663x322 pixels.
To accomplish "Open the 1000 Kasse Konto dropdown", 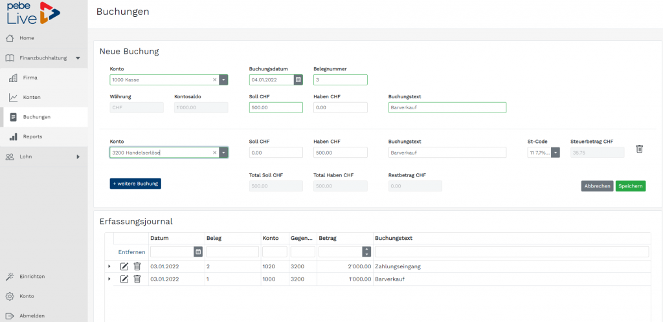I will (223, 80).
